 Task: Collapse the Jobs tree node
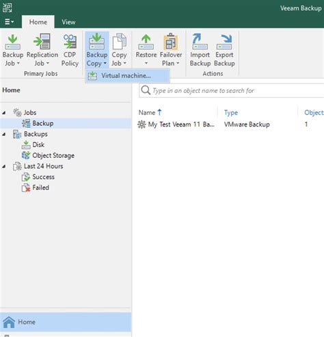coord(4,113)
